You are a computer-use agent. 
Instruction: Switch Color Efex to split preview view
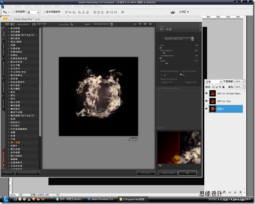tap(39, 24)
